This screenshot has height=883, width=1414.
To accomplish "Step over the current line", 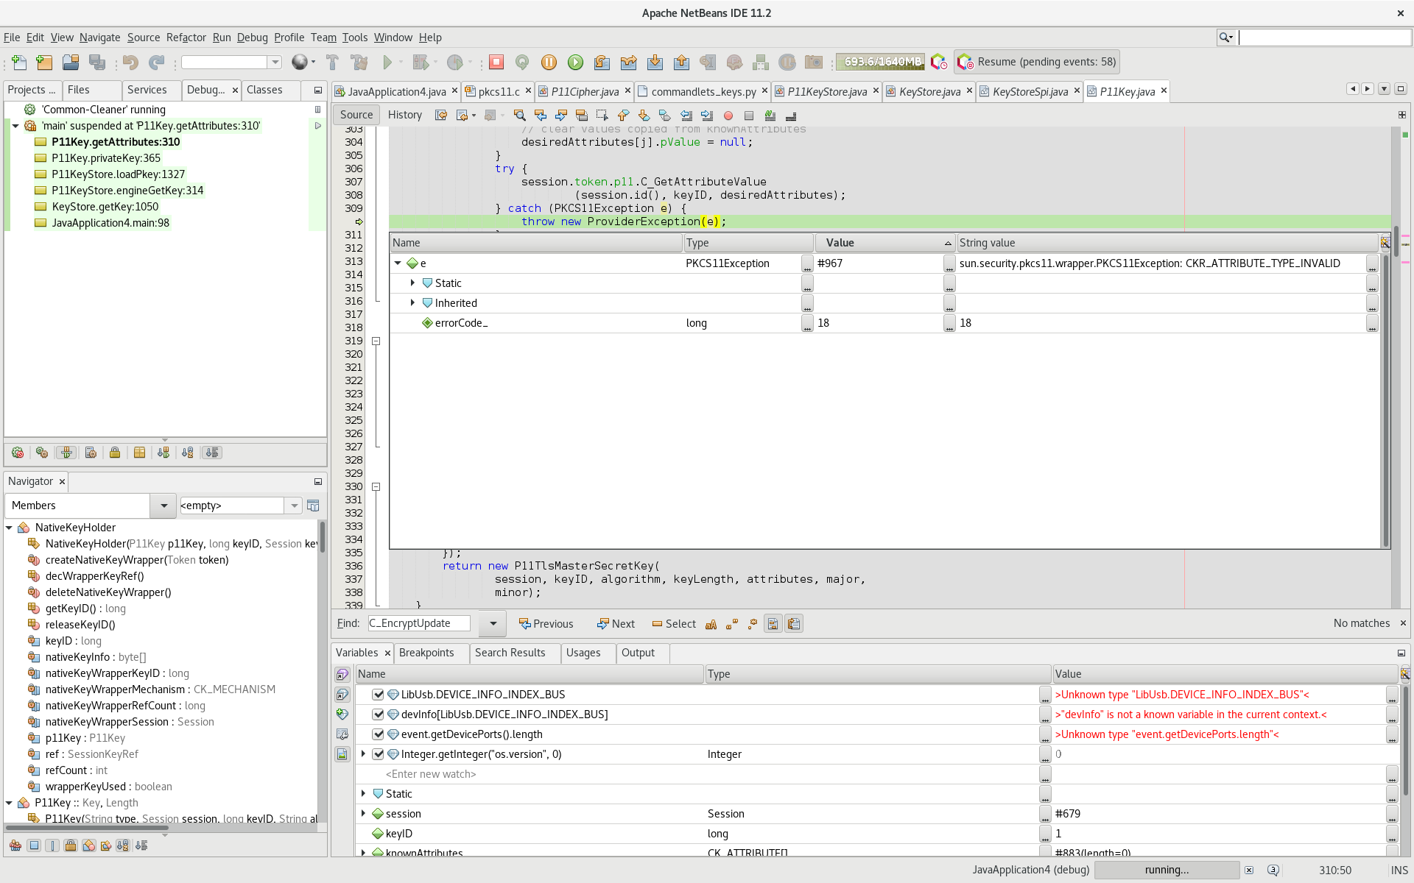I will point(602,62).
